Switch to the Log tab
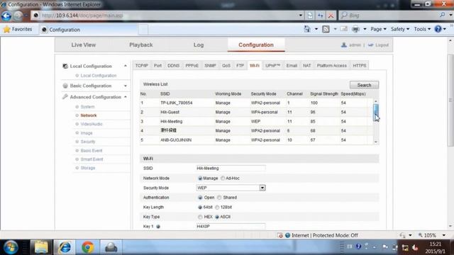 coord(199,45)
